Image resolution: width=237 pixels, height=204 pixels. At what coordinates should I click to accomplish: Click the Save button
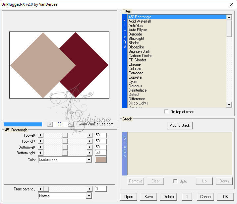tap(149, 197)
